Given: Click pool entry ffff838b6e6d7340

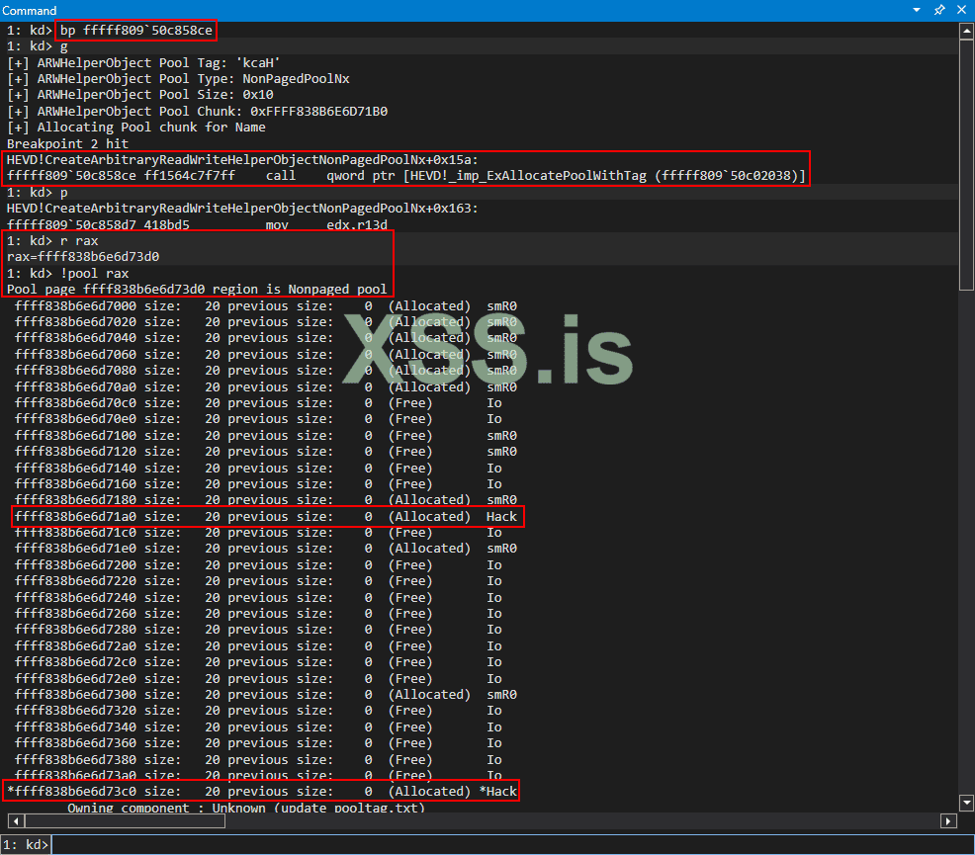Looking at the screenshot, I should (258, 727).
